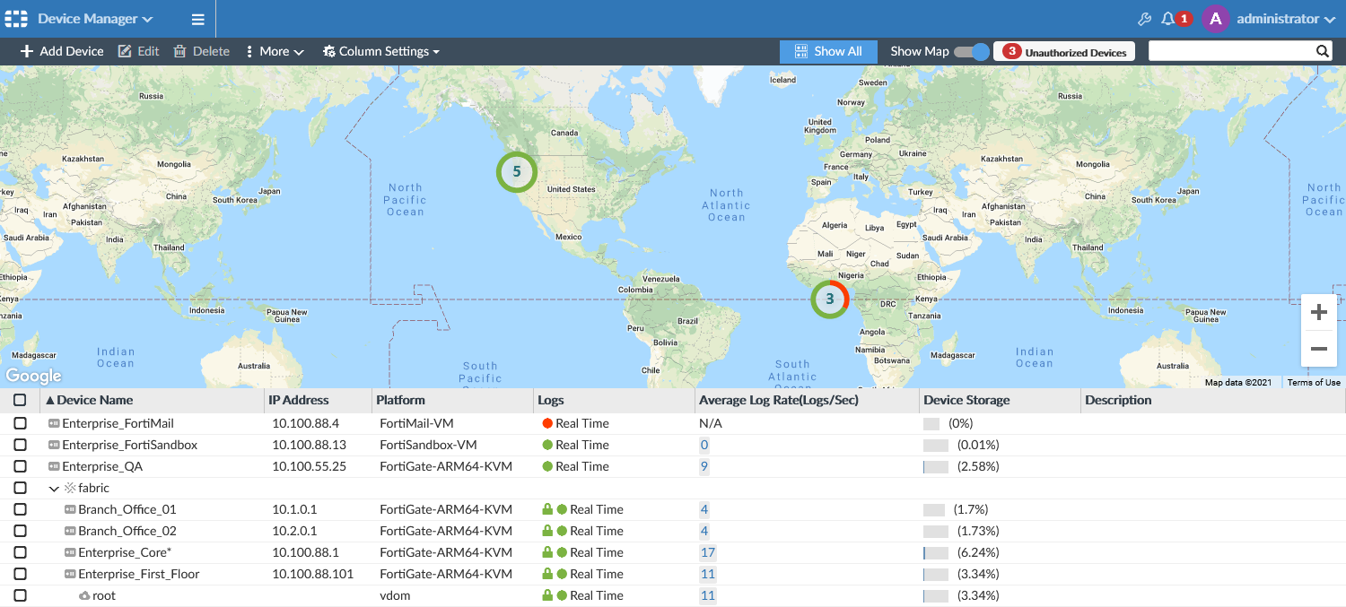Zoom in on the map

[1318, 312]
